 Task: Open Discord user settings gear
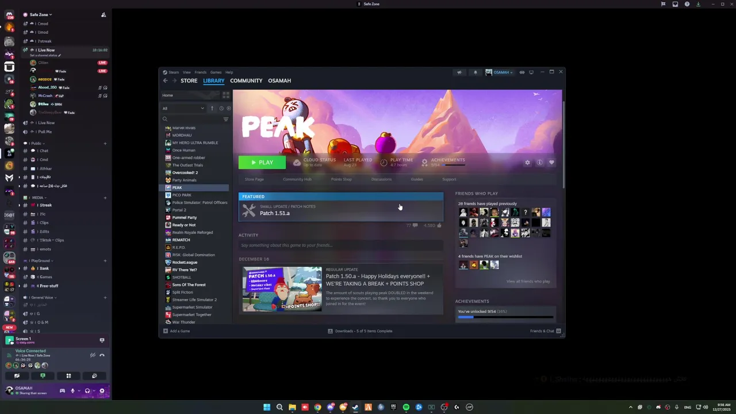coord(102,391)
